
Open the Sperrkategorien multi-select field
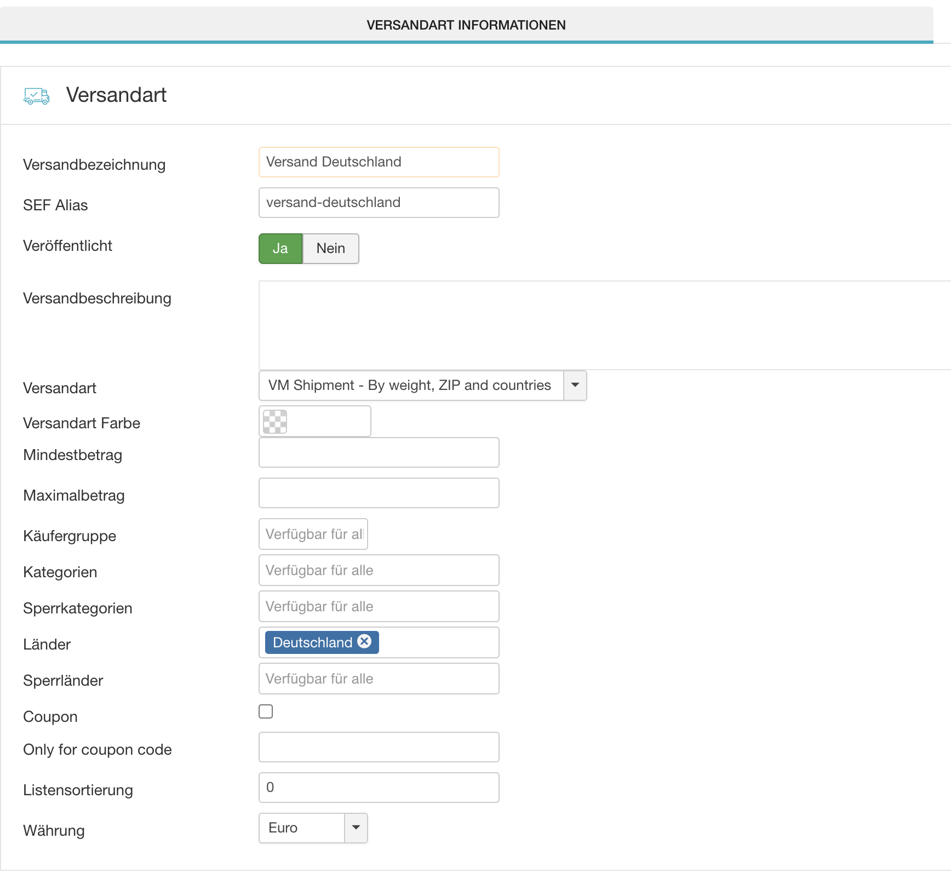coord(379,606)
